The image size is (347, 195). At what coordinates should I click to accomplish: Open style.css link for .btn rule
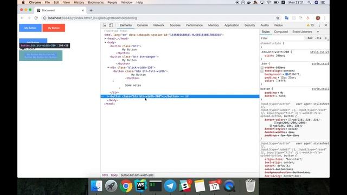pyautogui.click(x=320, y=64)
